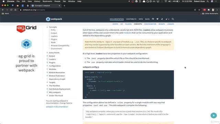Click the webpack logo in header
Image resolution: width=220 pixels, height=124 pixels.
click(x=54, y=19)
